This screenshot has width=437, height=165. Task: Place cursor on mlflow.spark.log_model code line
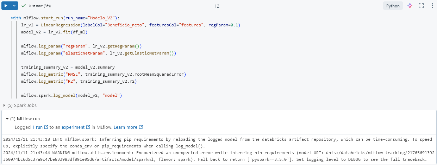(x=70, y=95)
